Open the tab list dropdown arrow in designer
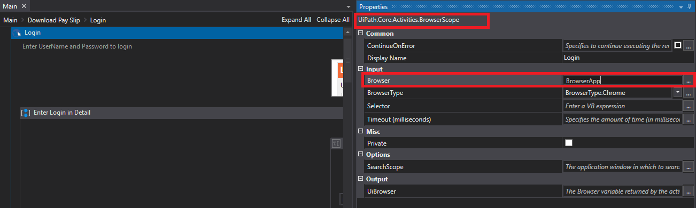This screenshot has width=696, height=208. coord(349,7)
